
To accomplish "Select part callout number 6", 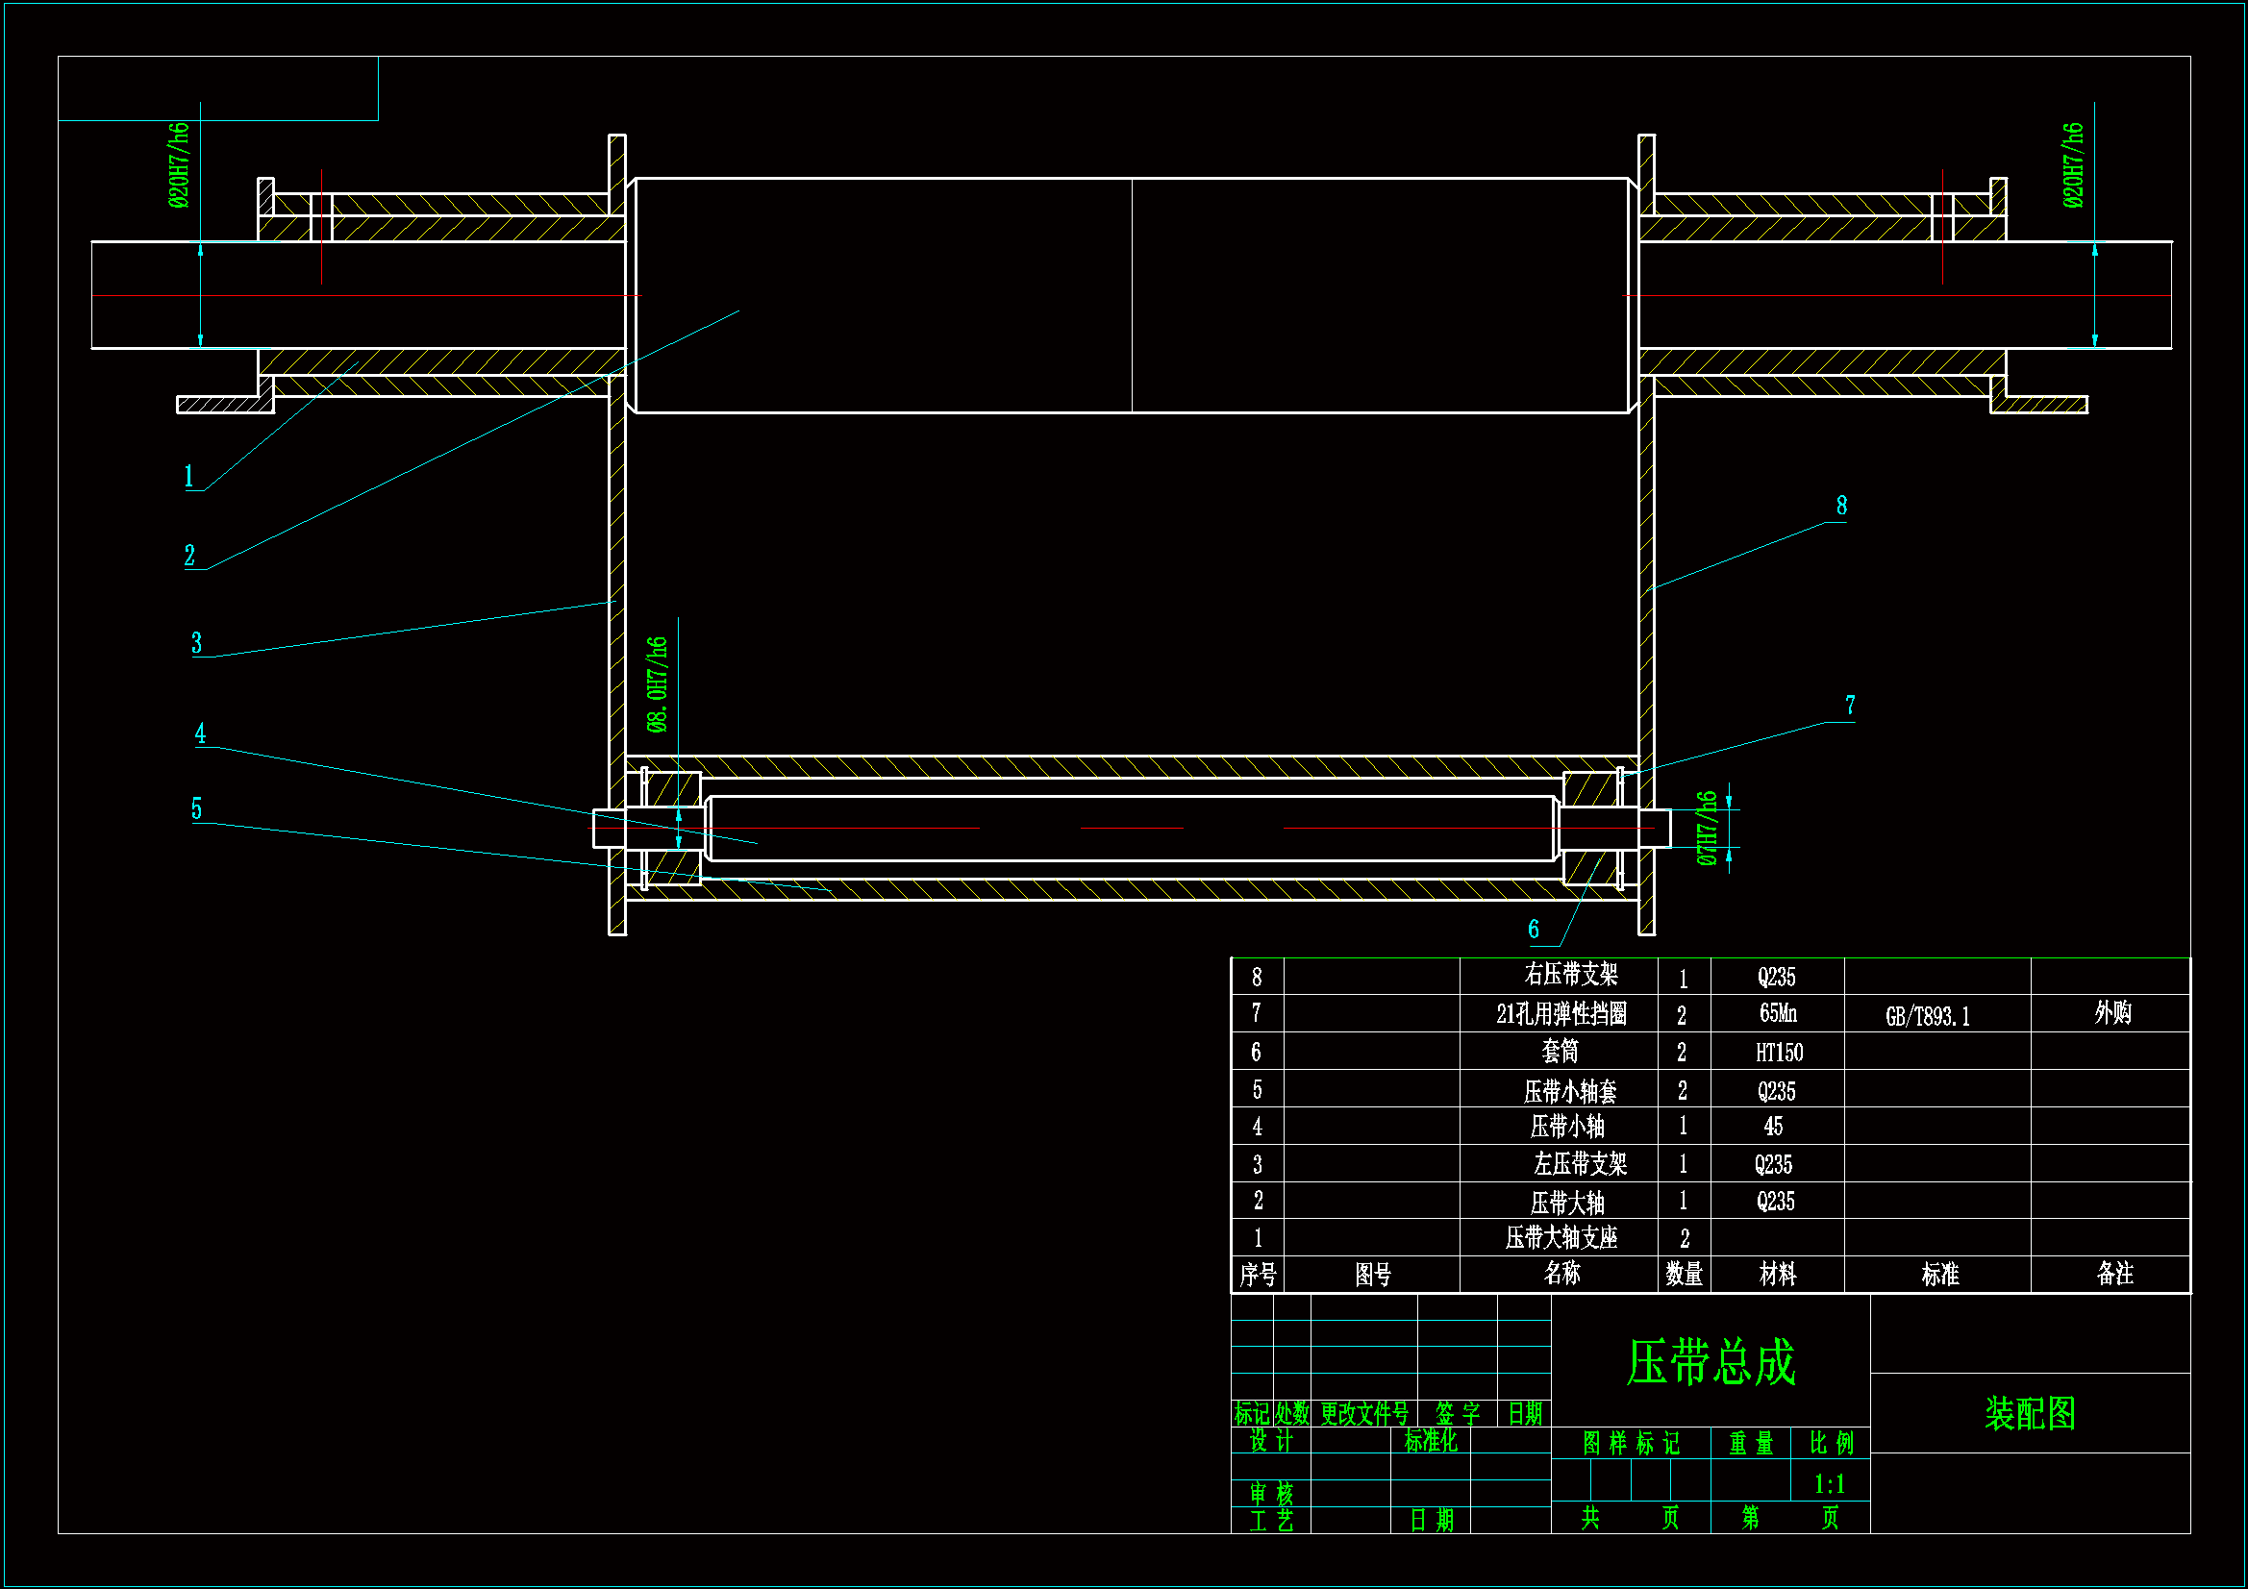I will (1534, 930).
